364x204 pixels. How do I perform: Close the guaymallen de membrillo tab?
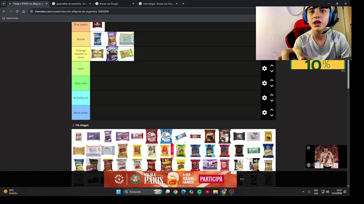pos(90,4)
